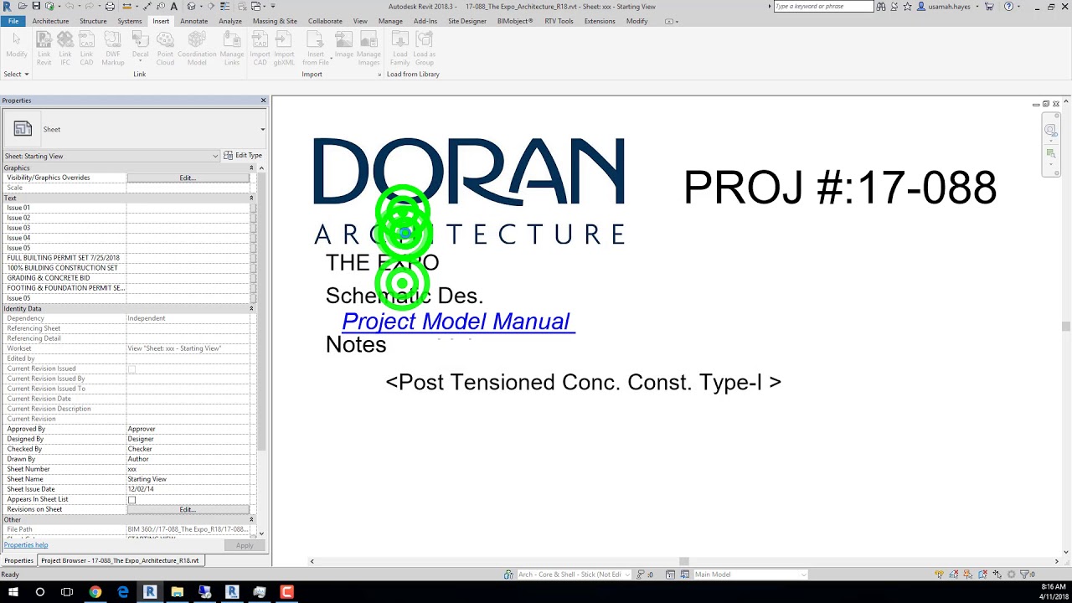Click the Favorites star icon

click(x=907, y=7)
